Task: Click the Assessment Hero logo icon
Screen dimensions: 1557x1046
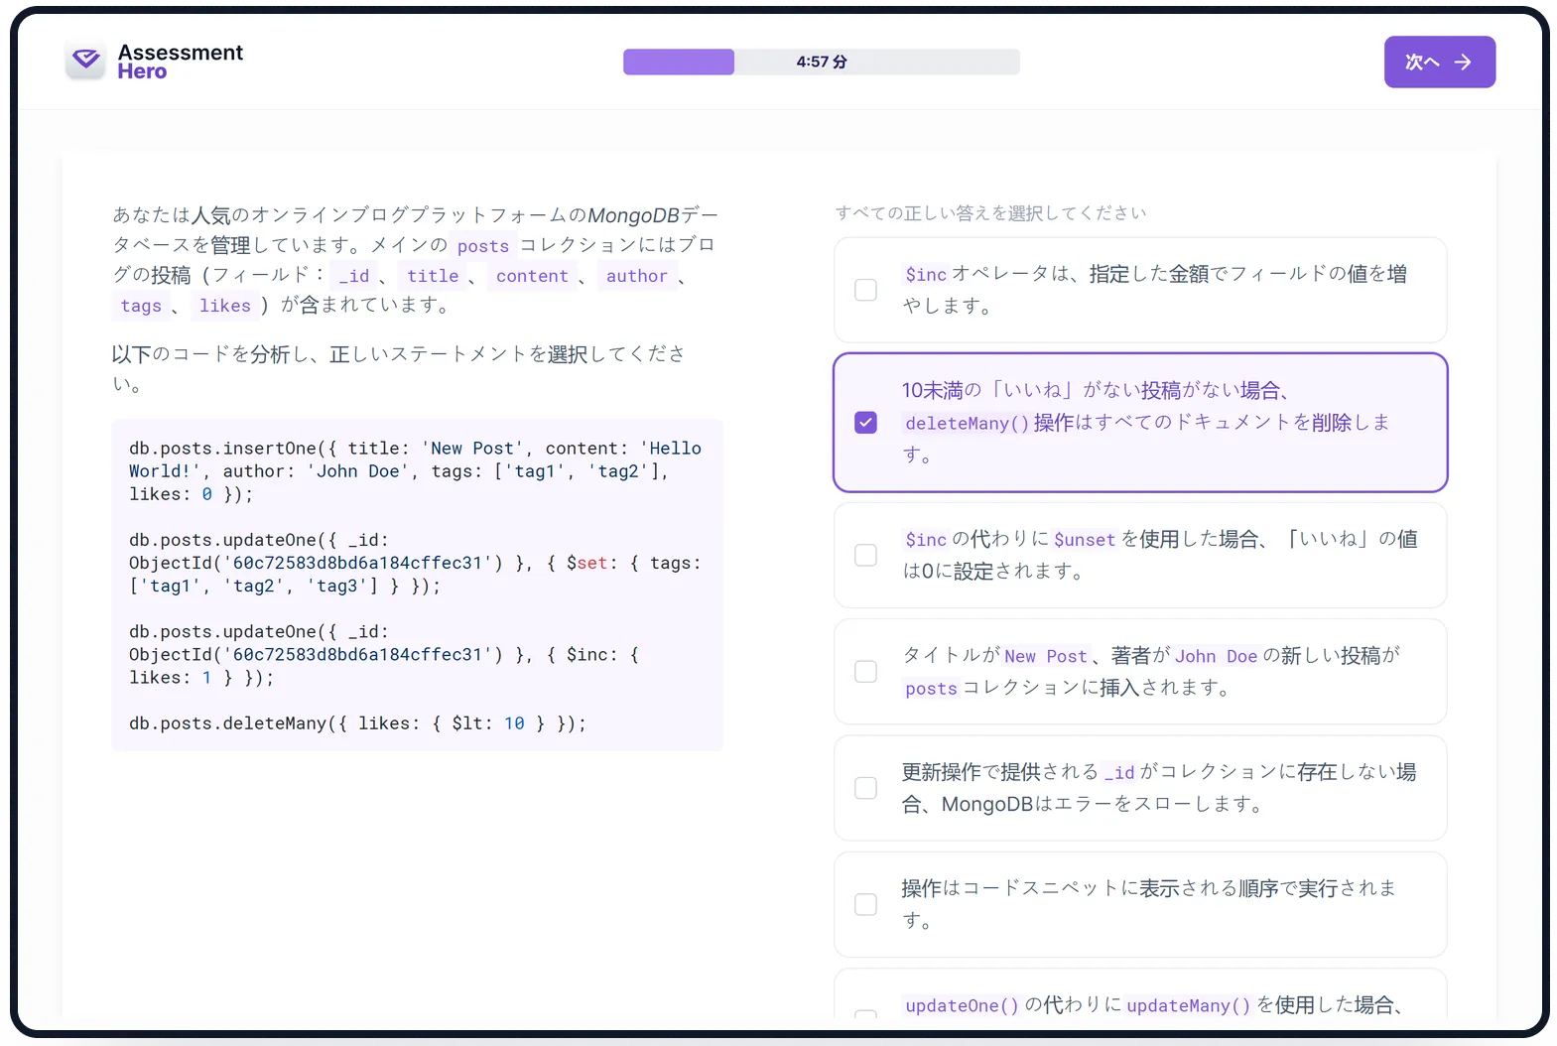Action: [x=86, y=62]
